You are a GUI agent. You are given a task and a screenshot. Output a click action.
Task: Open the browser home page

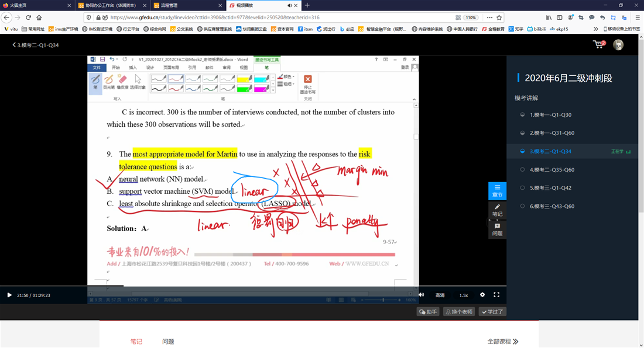[39, 18]
